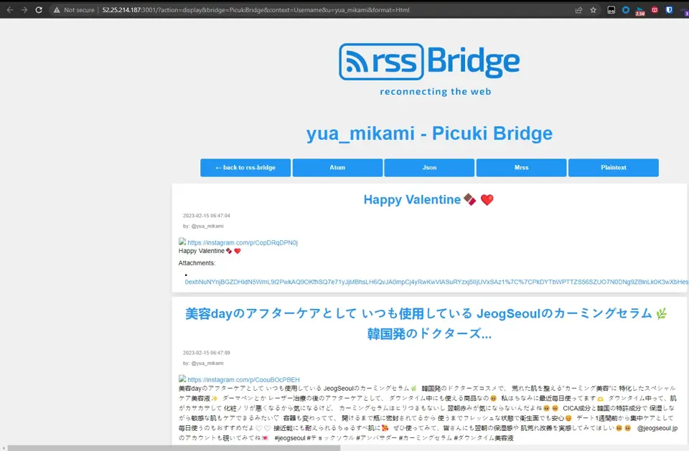Click 'reconnecting the web' tagline

(x=436, y=91)
